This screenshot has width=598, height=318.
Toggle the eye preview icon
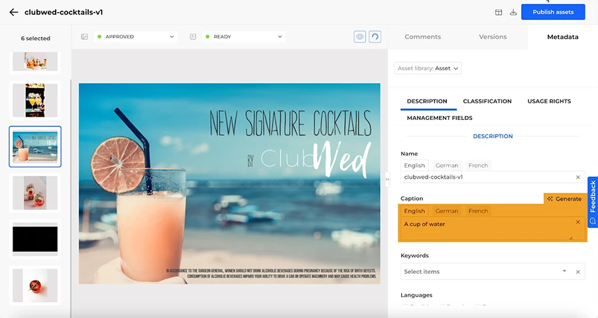pyautogui.click(x=359, y=36)
